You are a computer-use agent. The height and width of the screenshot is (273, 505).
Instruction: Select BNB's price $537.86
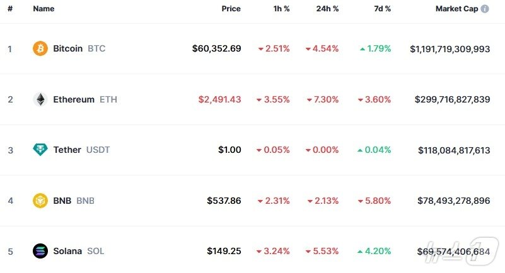coord(224,201)
